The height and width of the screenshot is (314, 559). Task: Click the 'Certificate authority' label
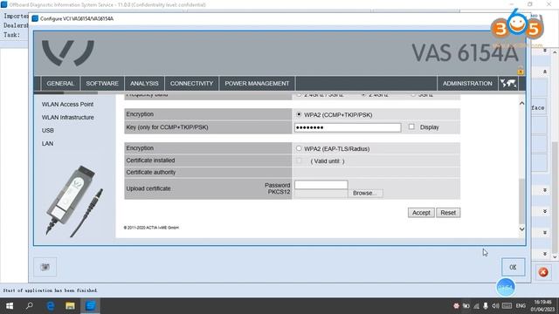pyautogui.click(x=151, y=173)
